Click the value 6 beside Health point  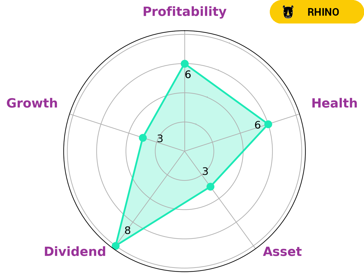(257, 125)
